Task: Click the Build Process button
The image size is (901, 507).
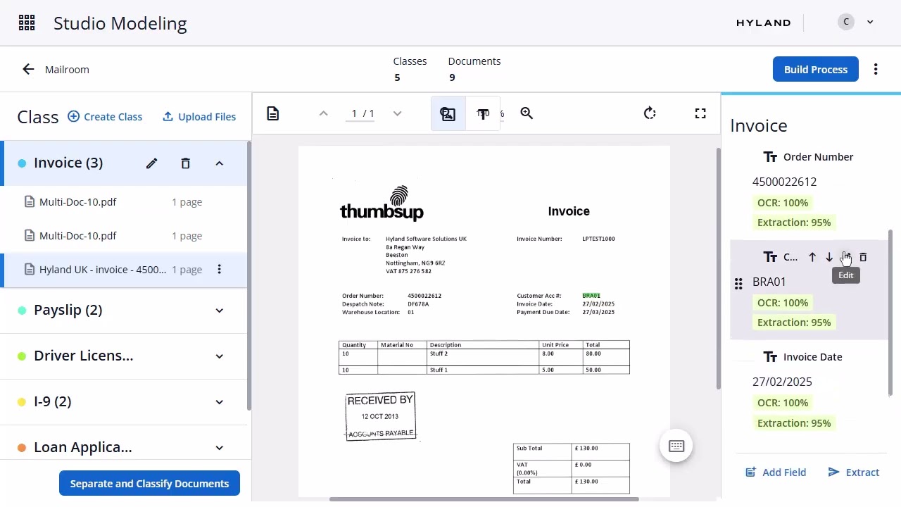Action: (816, 69)
